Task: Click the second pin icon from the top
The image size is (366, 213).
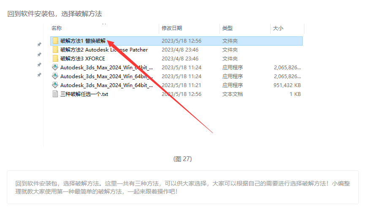Action: [x=39, y=55]
